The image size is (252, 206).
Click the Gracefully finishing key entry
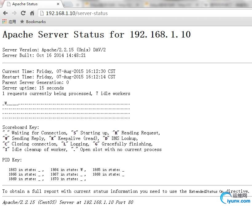123,144
